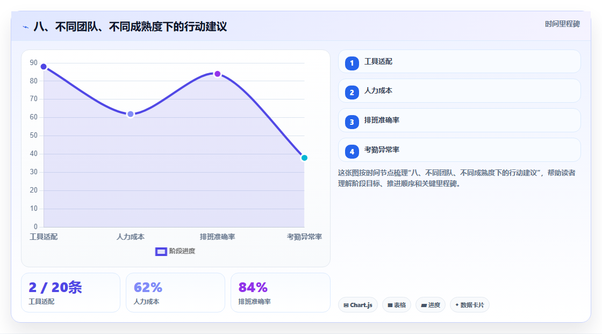Image resolution: width=602 pixels, height=334 pixels.
Task: Click the 时间里程碑 label in the header
Action: 562,24
